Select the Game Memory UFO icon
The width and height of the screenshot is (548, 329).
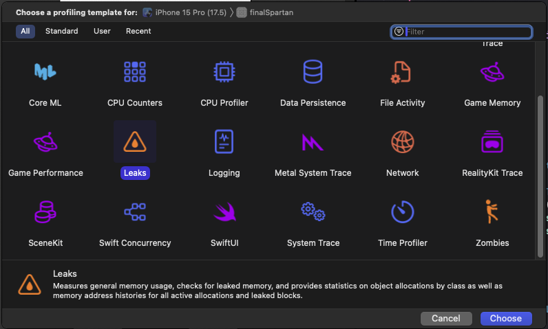(492, 72)
